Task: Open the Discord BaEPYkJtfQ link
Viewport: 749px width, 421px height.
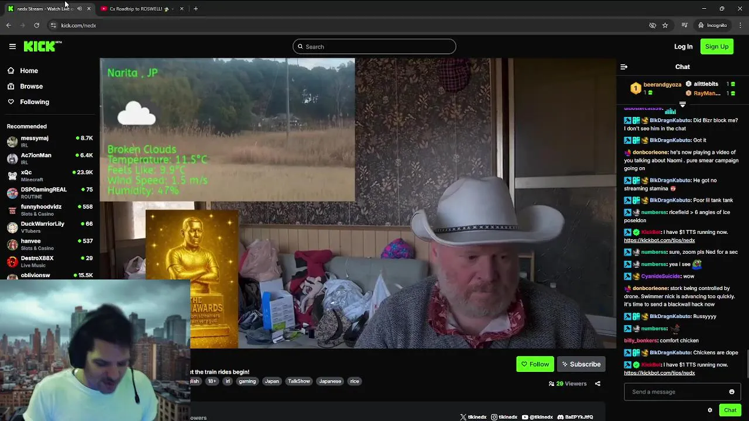Action: pyautogui.click(x=575, y=417)
